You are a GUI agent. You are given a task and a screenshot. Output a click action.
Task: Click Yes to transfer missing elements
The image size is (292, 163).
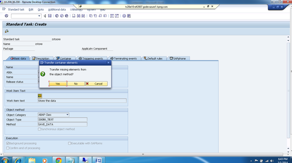point(58,83)
